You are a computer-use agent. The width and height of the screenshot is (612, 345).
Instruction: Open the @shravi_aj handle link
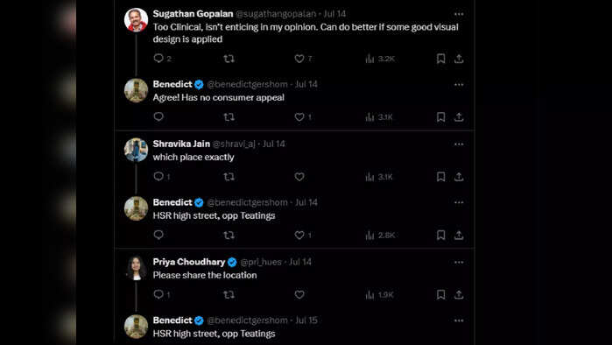click(234, 144)
